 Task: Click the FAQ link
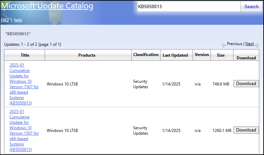pyautogui.click(x=5, y=20)
